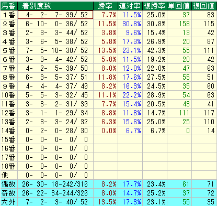
Task: Click 連対率 9.6% in 3番 row
Action: pos(130,32)
